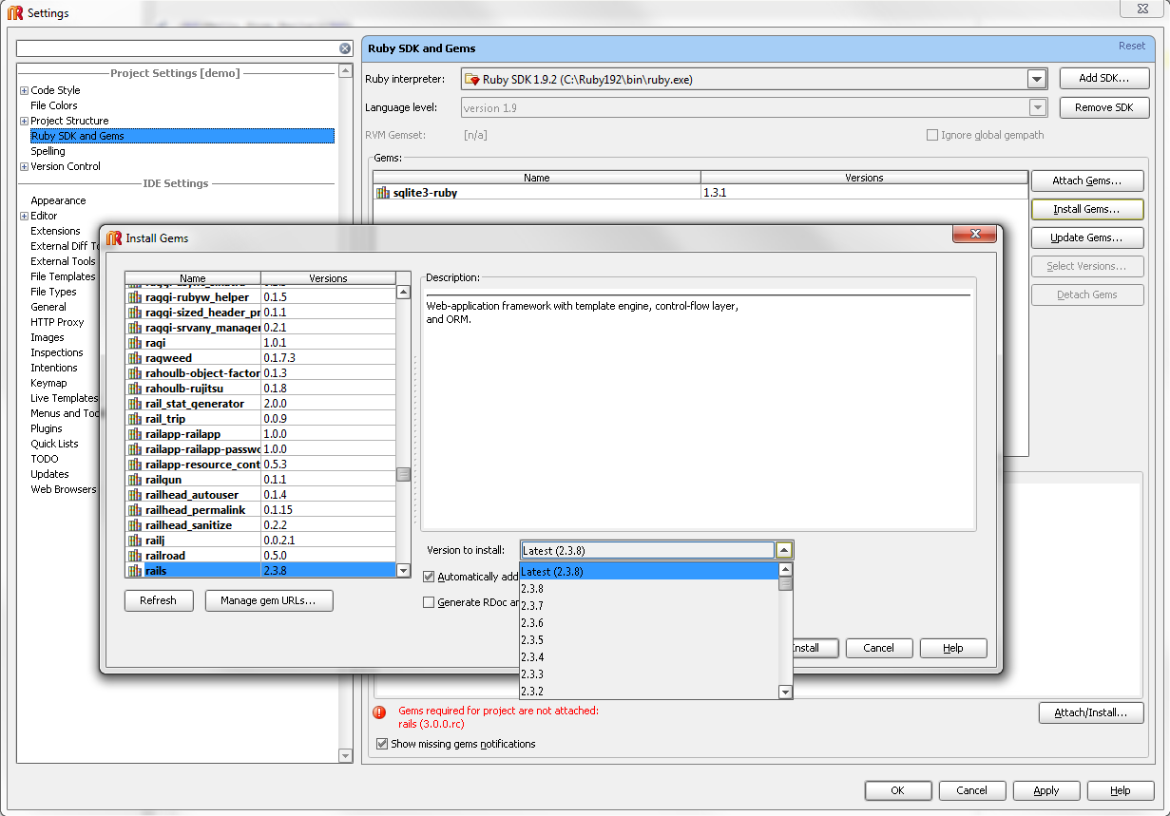This screenshot has width=1170, height=816.
Task: Click the version list scrollbar thumb
Action: point(785,583)
